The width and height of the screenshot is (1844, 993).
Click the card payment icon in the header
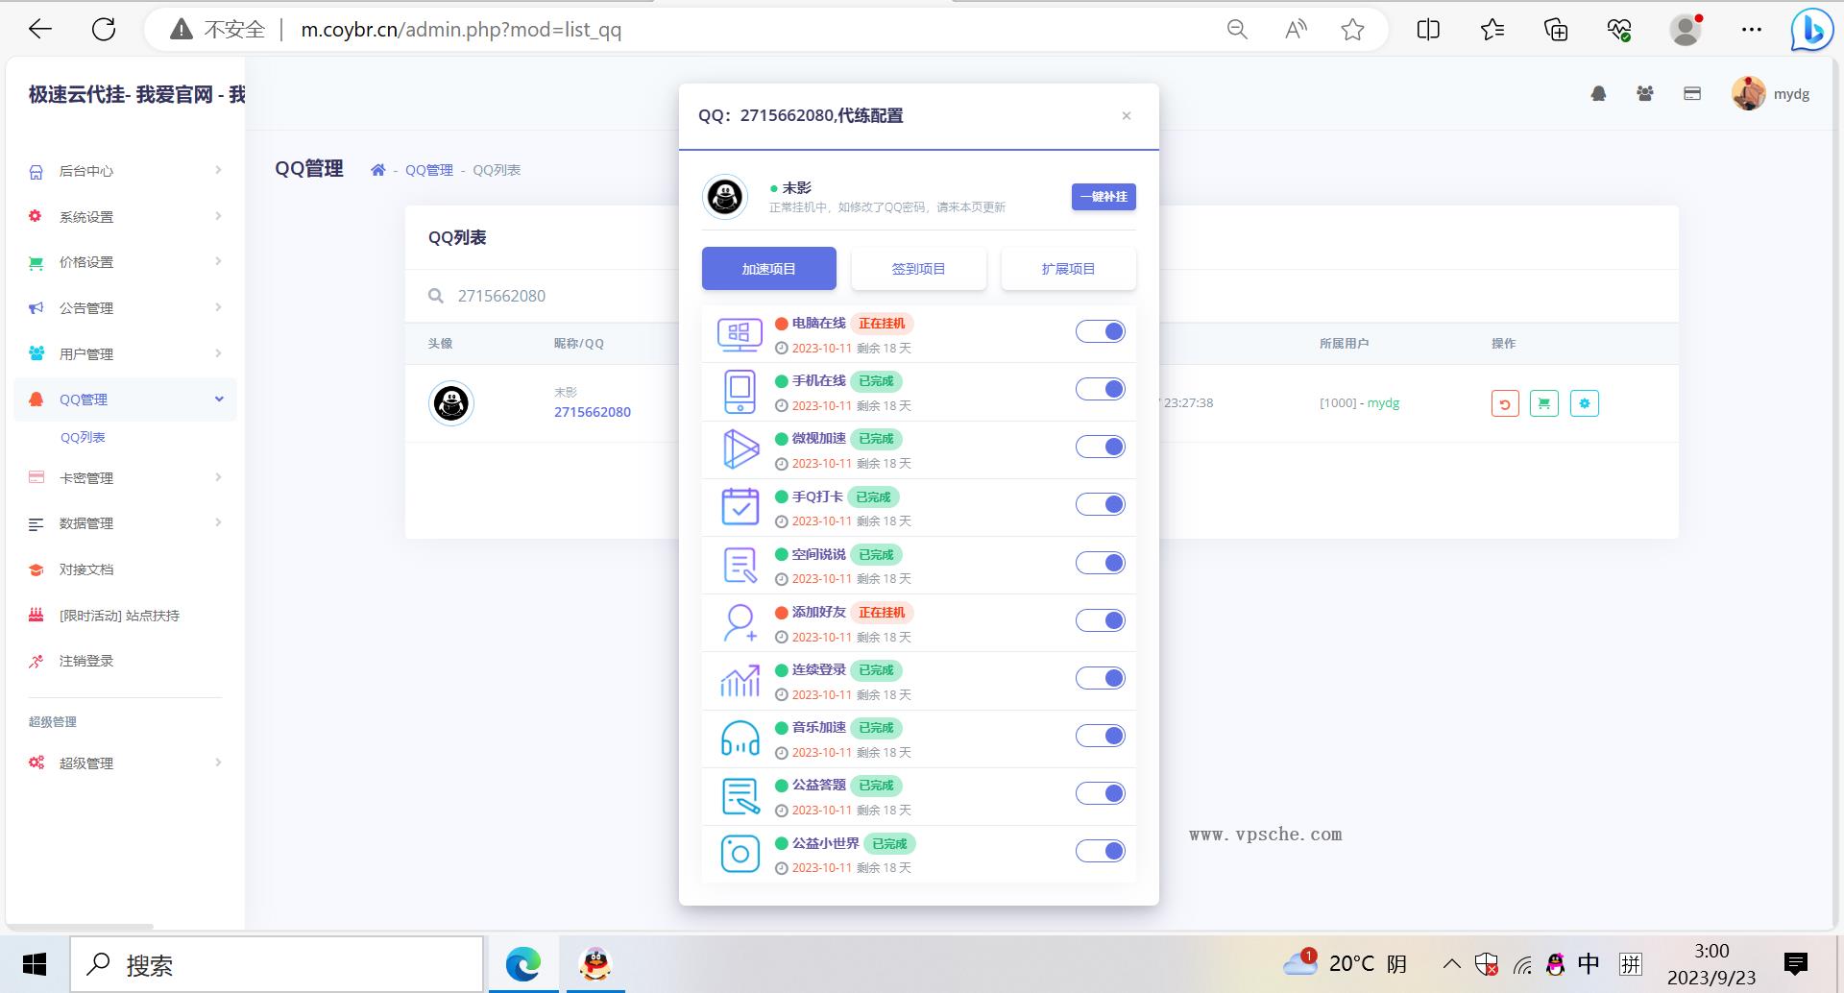pyautogui.click(x=1691, y=93)
